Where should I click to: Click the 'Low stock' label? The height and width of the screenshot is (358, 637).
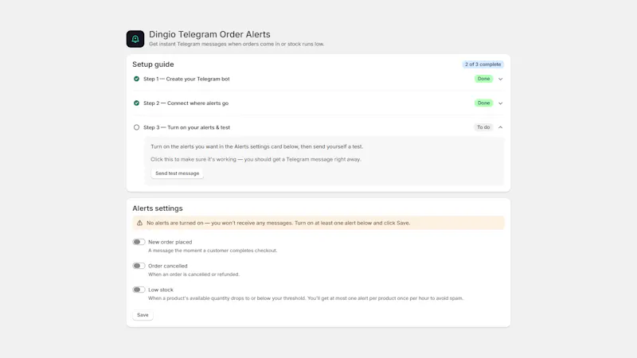coord(161,290)
